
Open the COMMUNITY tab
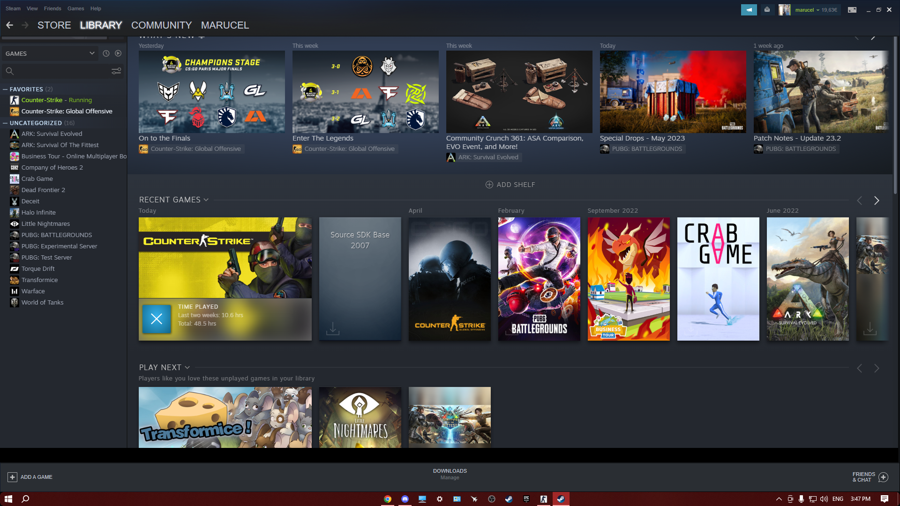pyautogui.click(x=161, y=25)
